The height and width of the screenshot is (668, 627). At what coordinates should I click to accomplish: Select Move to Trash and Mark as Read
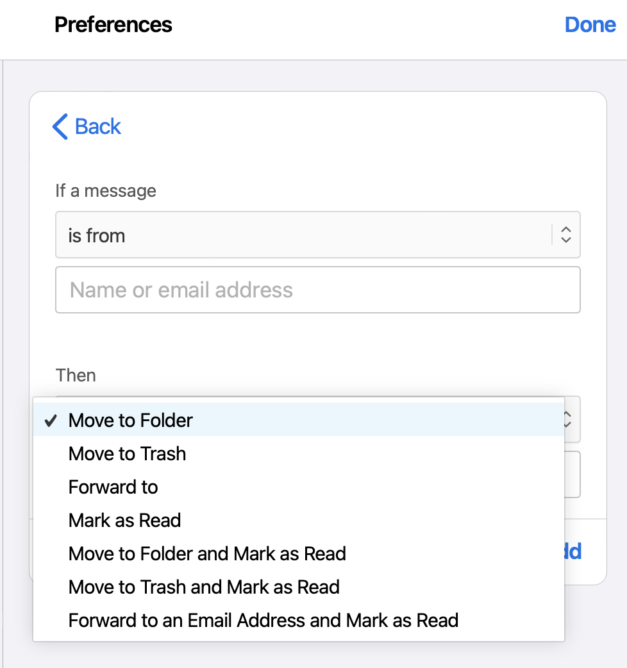tap(204, 587)
